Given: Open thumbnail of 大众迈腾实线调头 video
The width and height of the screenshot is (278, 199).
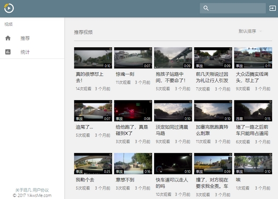Looking at the screenshot, I should [253, 58].
